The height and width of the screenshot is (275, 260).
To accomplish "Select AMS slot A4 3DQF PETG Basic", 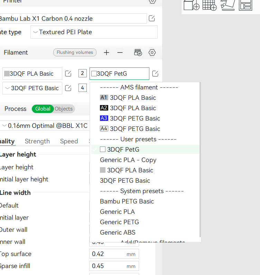I will 145,129.
